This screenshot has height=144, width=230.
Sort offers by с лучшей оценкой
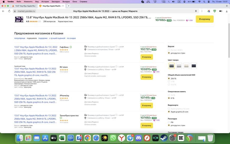click(x=57, y=38)
